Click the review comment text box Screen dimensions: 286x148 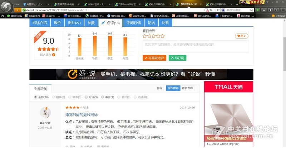coord(195,47)
